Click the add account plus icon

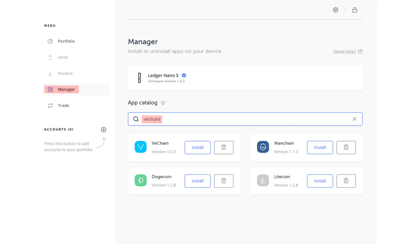point(104,129)
